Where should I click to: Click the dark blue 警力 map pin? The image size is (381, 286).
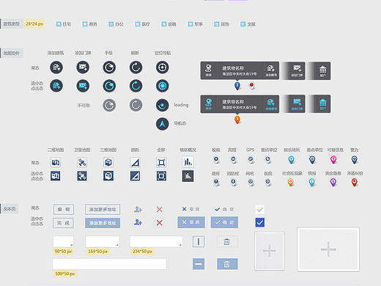[355, 160]
